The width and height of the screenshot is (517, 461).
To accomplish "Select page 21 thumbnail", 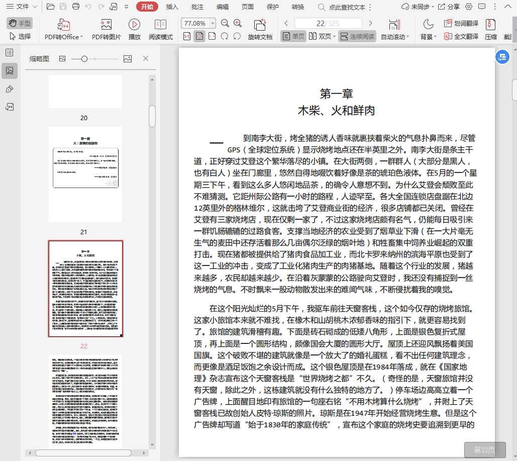I will click(85, 174).
